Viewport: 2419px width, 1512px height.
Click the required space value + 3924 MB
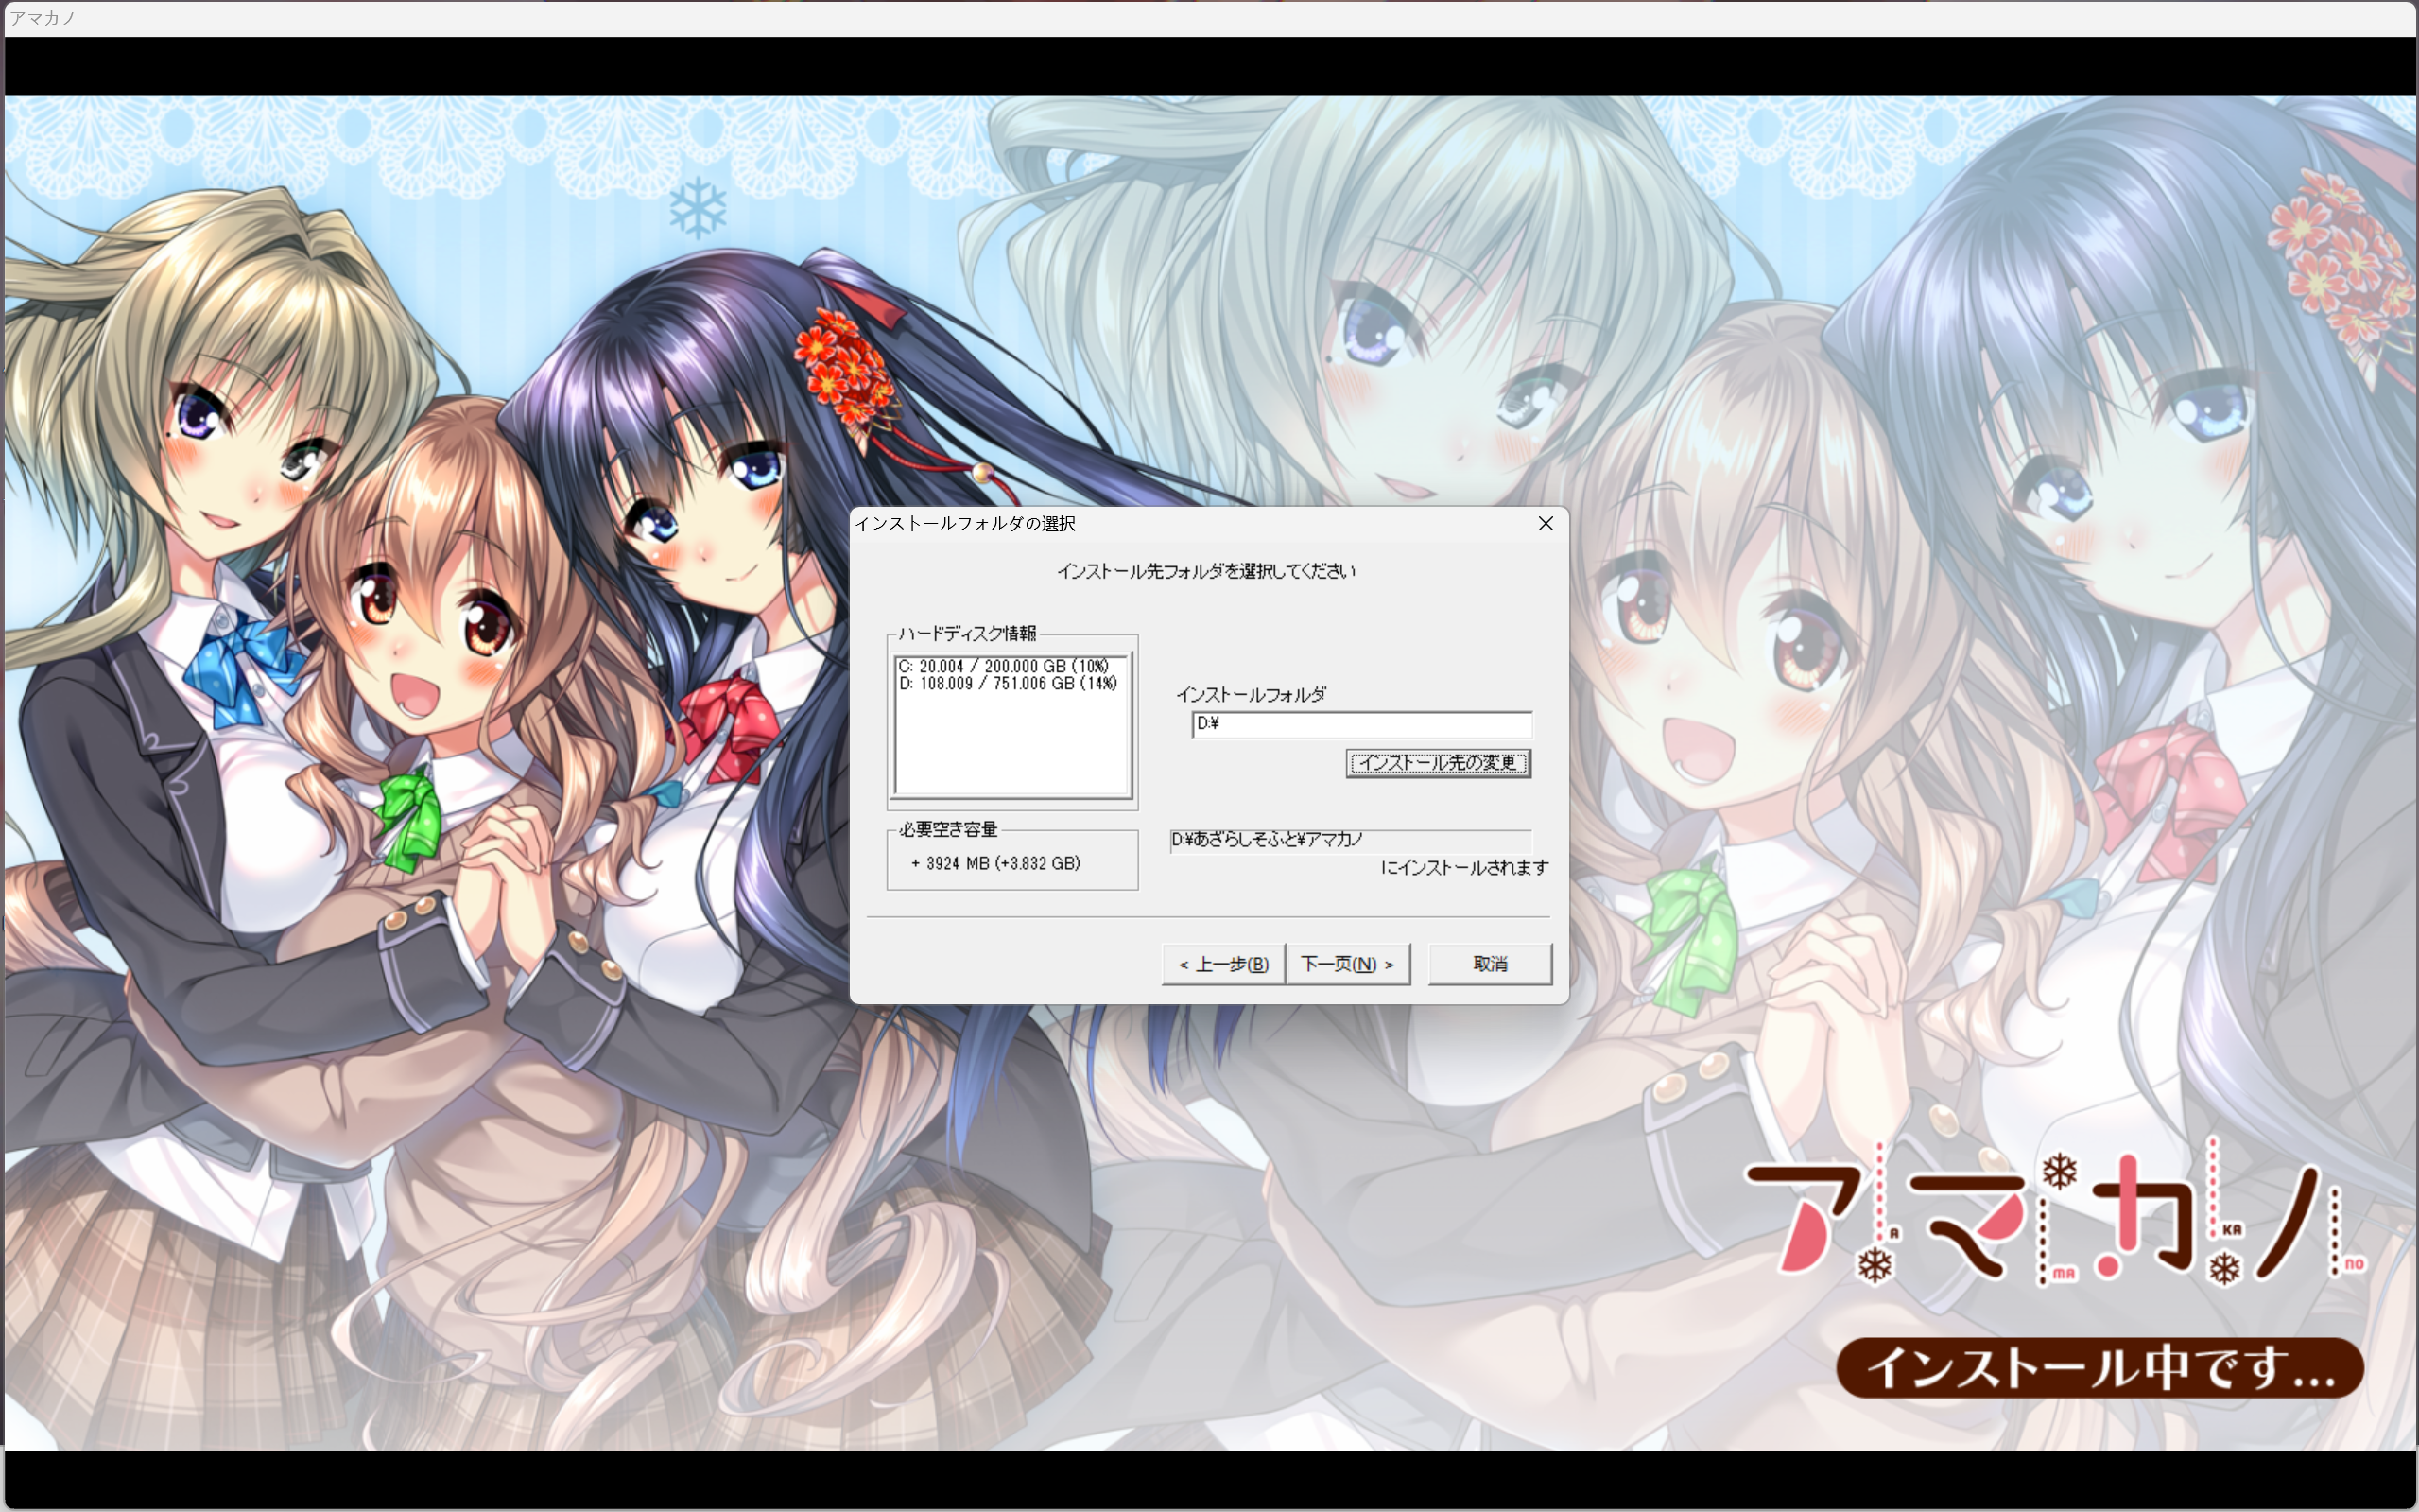click(x=995, y=863)
